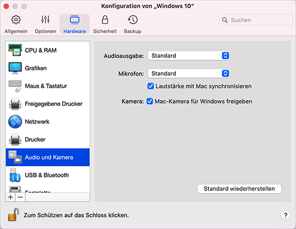Click the Netzwerk globe icon
The height and width of the screenshot is (229, 296).
[x=15, y=121]
